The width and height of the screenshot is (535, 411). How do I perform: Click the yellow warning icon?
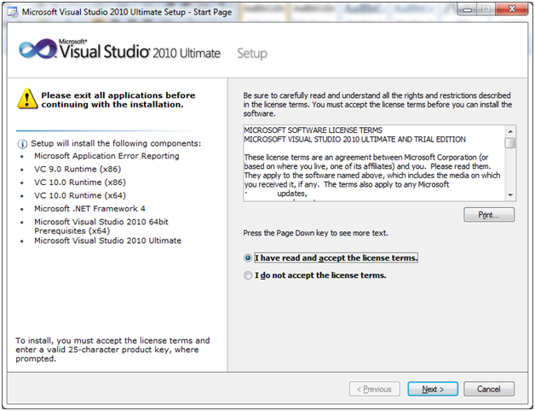pyautogui.click(x=27, y=99)
